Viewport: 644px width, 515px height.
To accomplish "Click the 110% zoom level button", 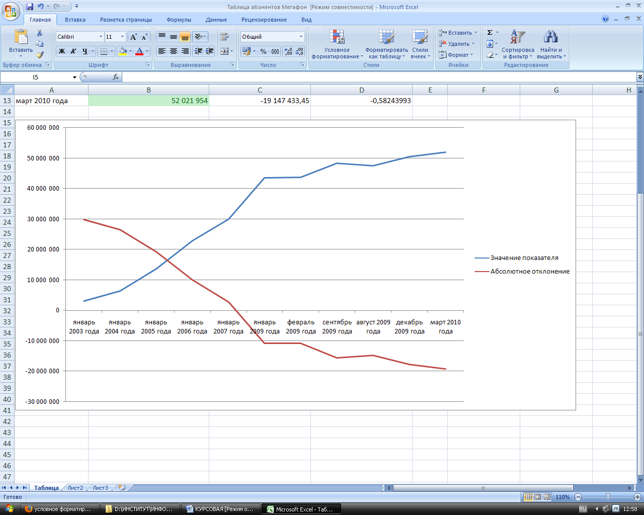I will point(562,497).
